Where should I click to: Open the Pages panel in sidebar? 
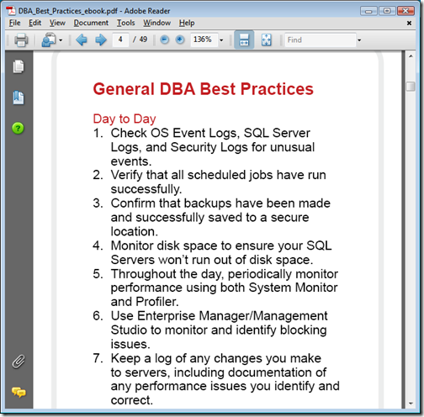click(19, 66)
